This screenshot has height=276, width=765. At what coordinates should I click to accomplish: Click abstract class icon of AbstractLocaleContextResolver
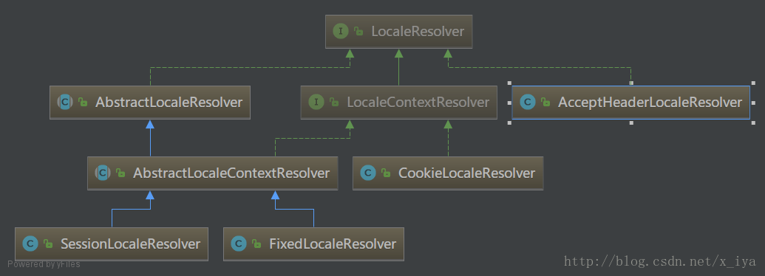pyautogui.click(x=103, y=173)
